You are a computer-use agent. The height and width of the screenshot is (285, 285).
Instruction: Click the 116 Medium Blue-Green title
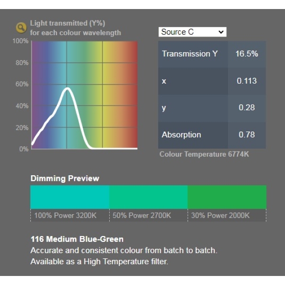point(77,239)
